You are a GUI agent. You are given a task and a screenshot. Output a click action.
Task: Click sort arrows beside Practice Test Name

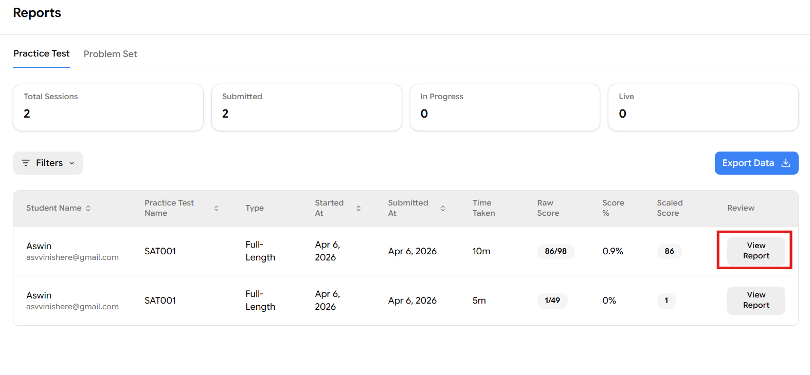216,208
